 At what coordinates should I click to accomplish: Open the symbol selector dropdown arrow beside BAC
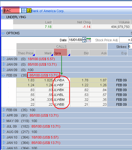tap(24, 11)
